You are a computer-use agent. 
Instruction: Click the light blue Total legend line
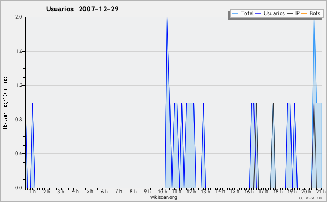(235, 14)
